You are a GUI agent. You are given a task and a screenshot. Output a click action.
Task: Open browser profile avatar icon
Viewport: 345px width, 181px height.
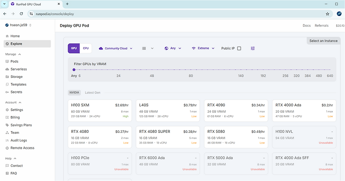coord(339,14)
